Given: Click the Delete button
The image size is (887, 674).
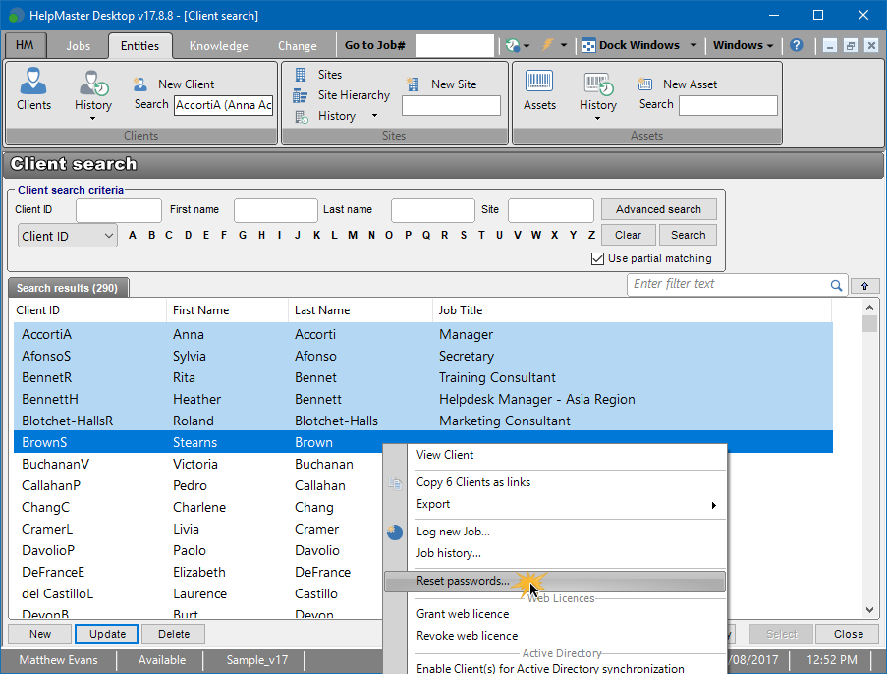Looking at the screenshot, I should [174, 634].
